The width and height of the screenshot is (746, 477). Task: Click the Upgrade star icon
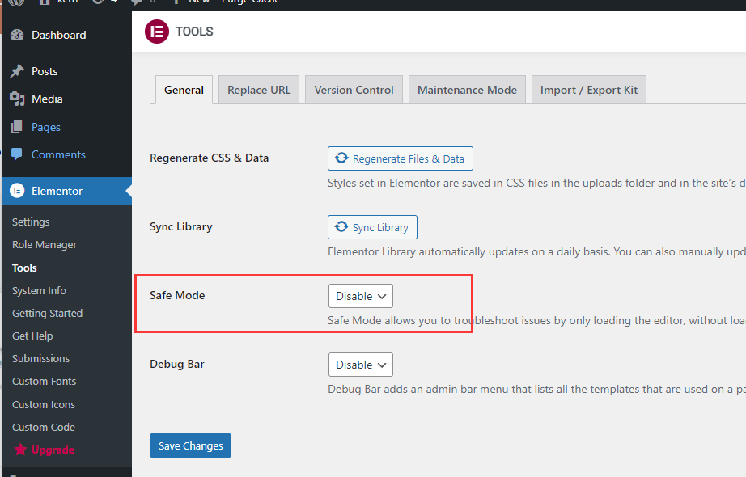coord(20,450)
